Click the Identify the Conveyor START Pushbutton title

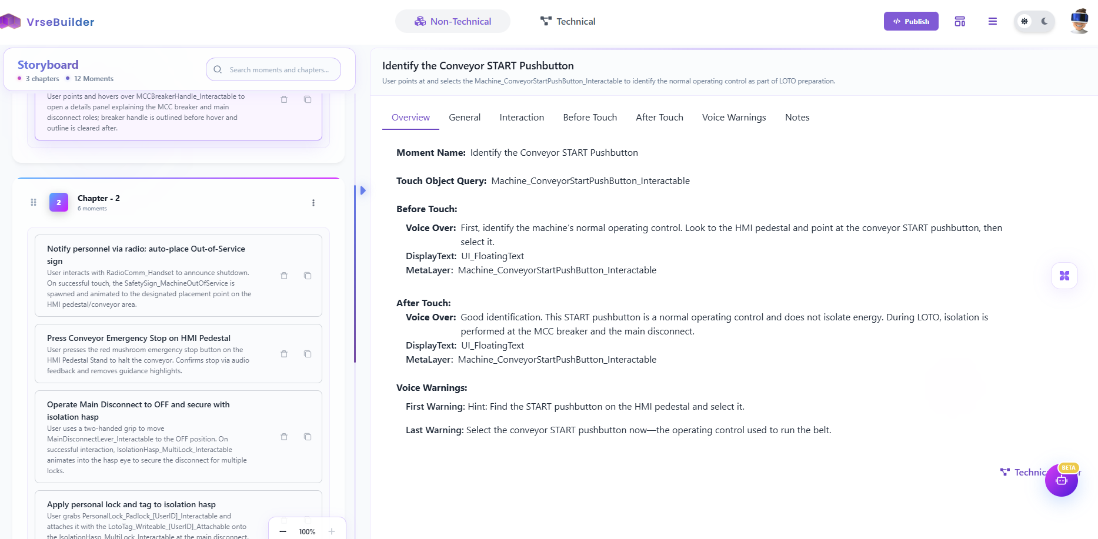(x=478, y=66)
